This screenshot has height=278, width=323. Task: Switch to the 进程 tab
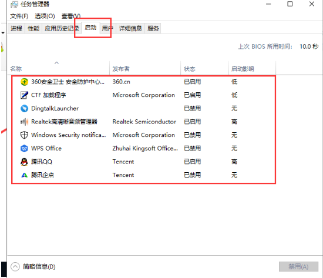click(16, 28)
